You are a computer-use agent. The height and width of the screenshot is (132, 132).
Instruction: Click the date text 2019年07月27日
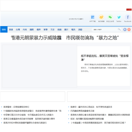coord(74,19)
